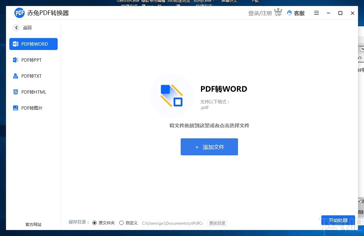Viewport: 364px width, 236px height.
Task: Select the PDF转TXT converter icon
Action: tap(15, 76)
